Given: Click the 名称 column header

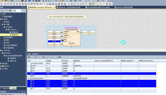Looking at the screenshot, I should coord(36,61).
